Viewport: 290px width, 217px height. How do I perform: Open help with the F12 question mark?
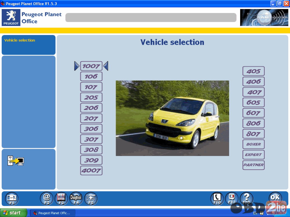coord(246,199)
